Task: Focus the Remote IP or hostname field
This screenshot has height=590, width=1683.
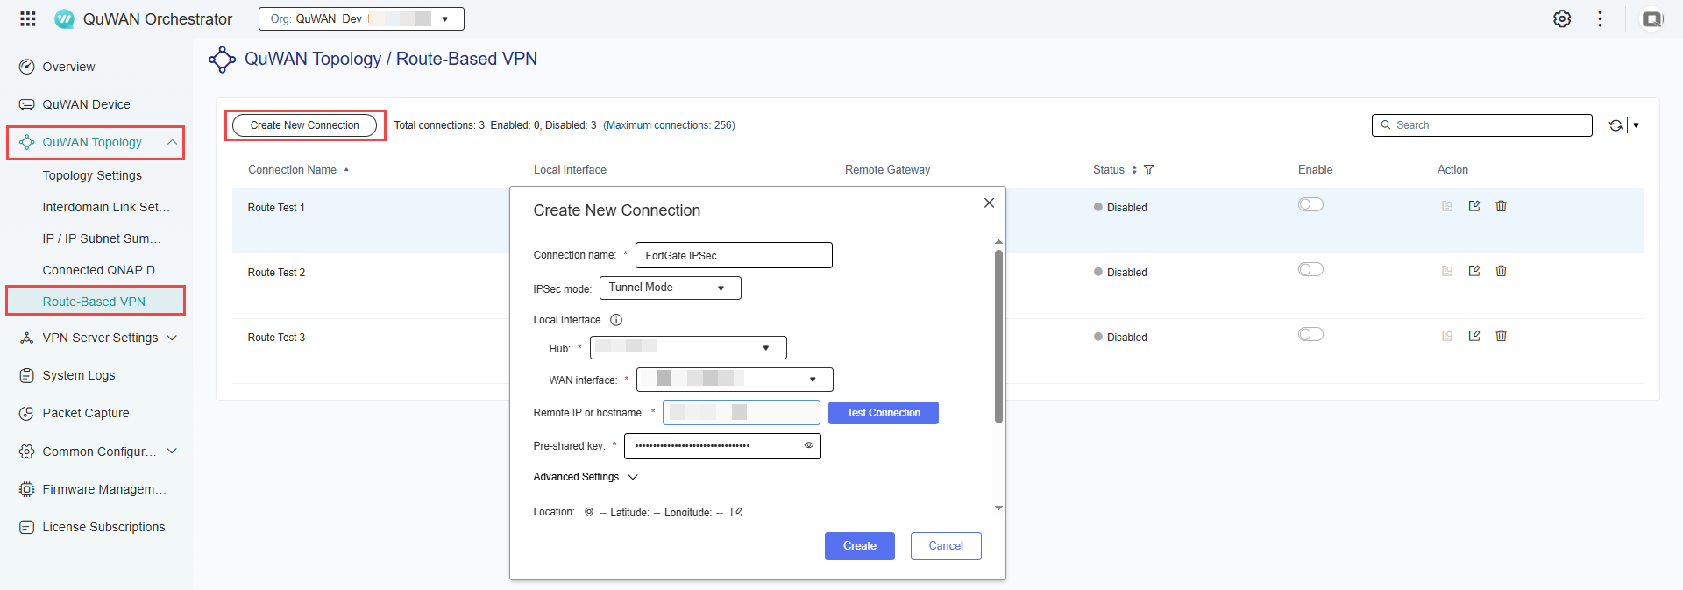Action: coord(742,413)
